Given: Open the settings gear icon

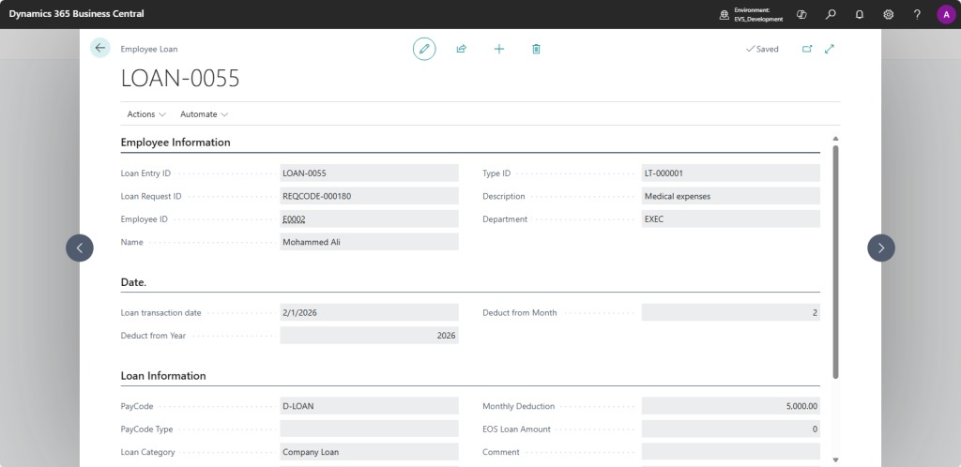Looking at the screenshot, I should pos(888,14).
